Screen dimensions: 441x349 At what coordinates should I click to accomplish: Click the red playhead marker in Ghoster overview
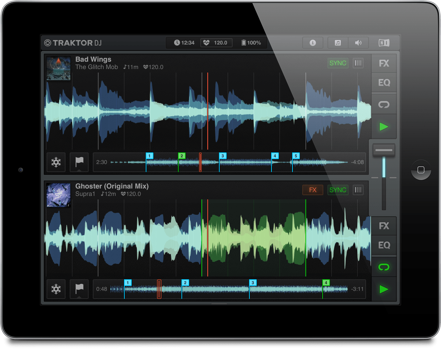point(159,289)
